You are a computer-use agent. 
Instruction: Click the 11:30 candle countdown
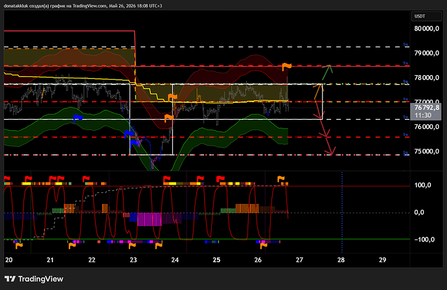[423, 115]
